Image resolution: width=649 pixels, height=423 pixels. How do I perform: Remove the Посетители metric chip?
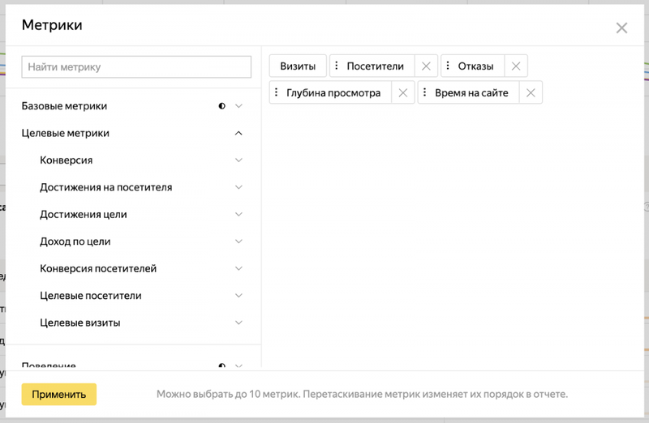[x=426, y=66]
